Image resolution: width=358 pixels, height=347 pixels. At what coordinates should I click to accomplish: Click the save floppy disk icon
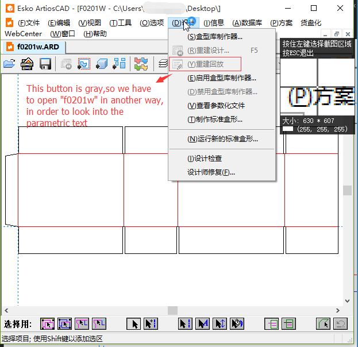(45, 64)
